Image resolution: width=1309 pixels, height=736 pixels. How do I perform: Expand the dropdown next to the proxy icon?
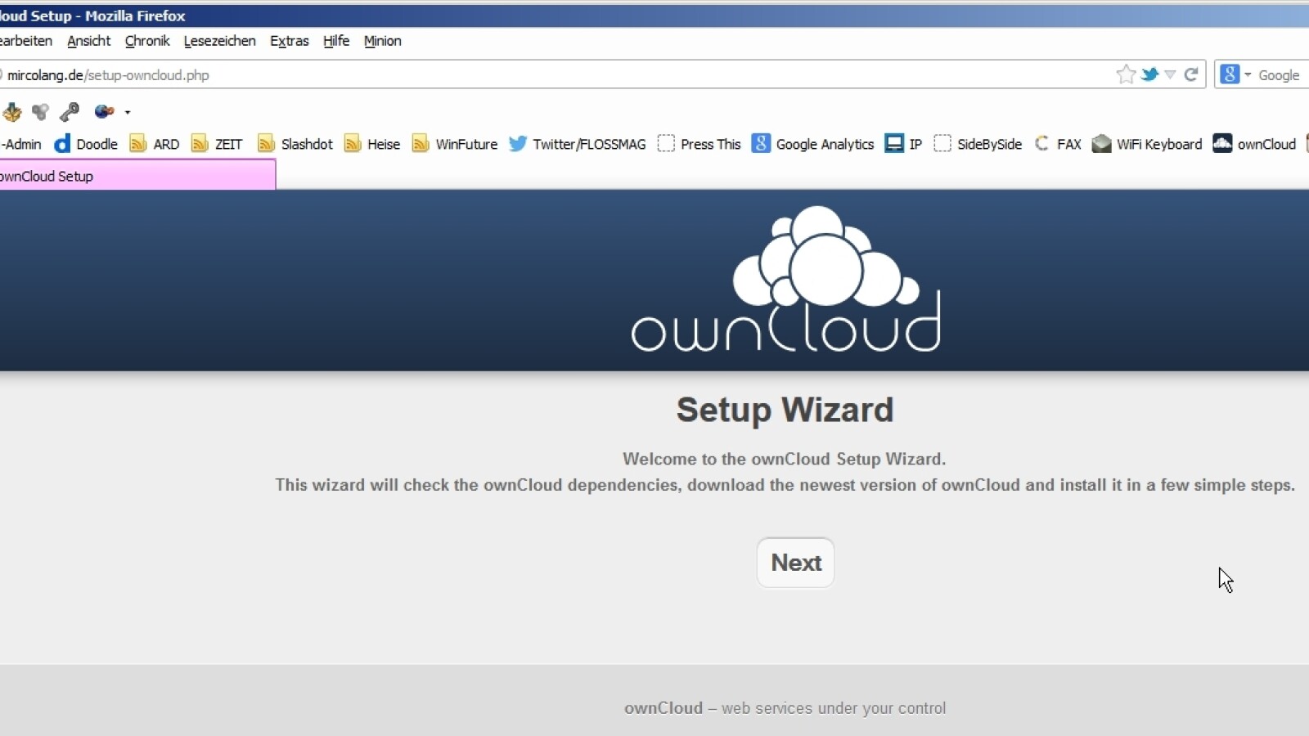point(127,113)
